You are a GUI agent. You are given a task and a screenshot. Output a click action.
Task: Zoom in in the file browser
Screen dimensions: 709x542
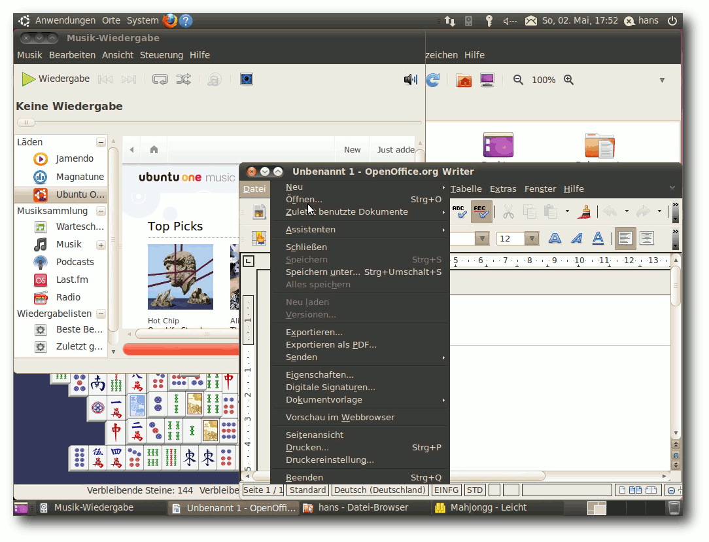coord(569,80)
